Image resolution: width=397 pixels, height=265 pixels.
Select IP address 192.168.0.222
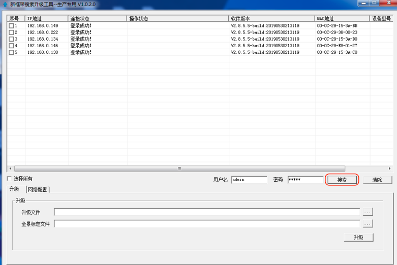43,32
